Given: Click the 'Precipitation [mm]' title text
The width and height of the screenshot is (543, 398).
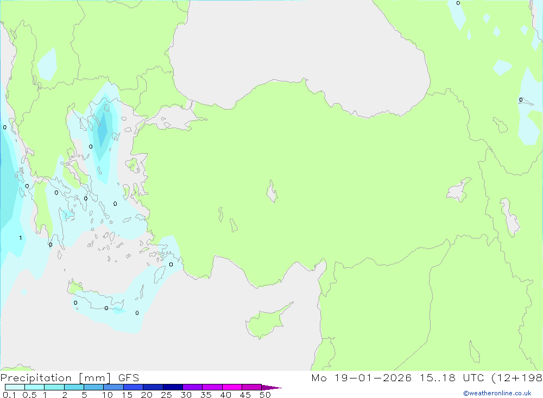Looking at the screenshot, I should coord(55,377).
